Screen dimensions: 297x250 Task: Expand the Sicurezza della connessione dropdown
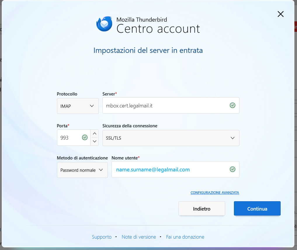[171, 138]
